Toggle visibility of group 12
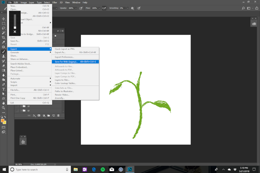The width and height of the screenshot is (260, 173). 17,111
